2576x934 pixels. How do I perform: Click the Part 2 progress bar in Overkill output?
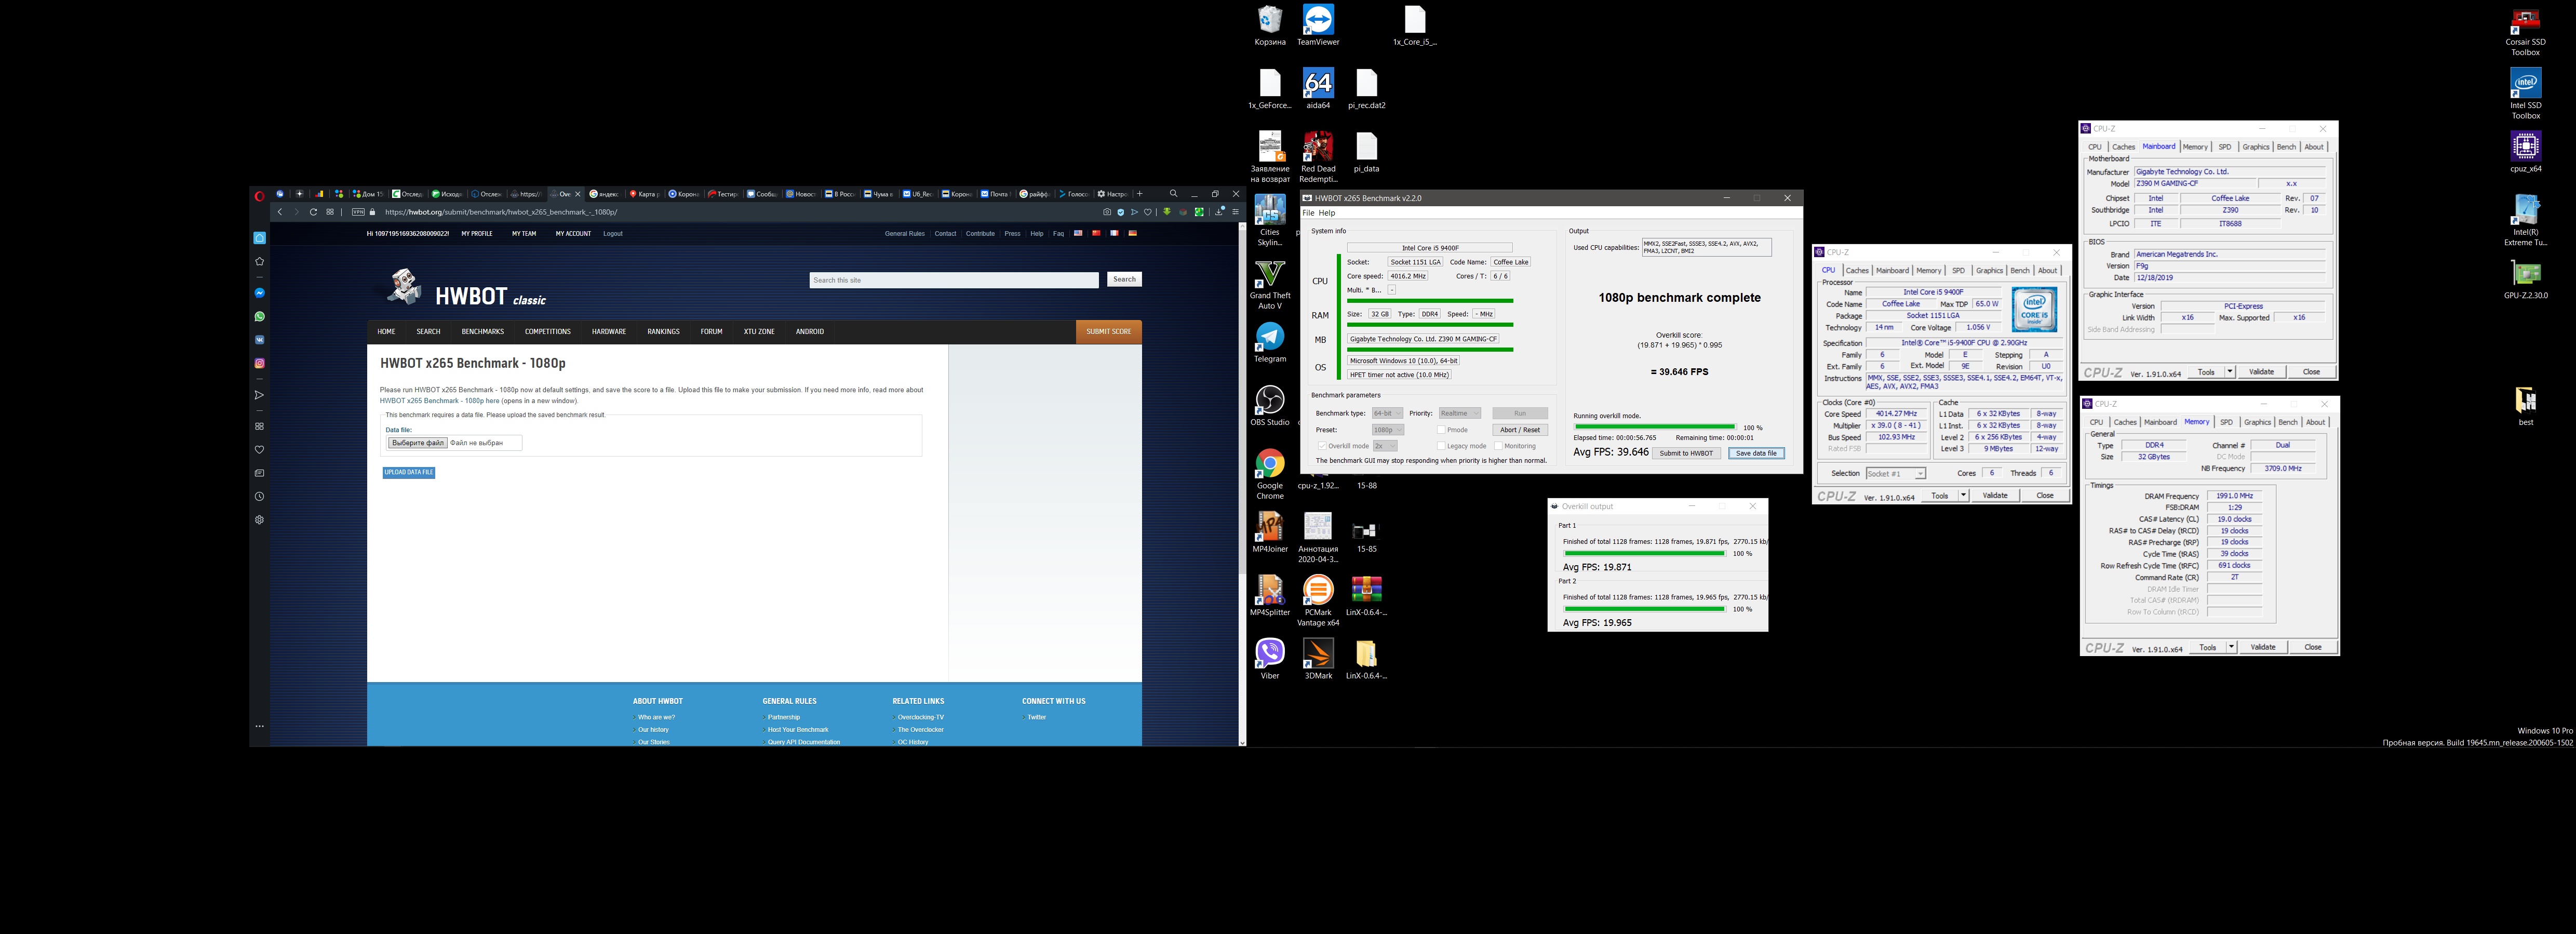coord(1644,609)
